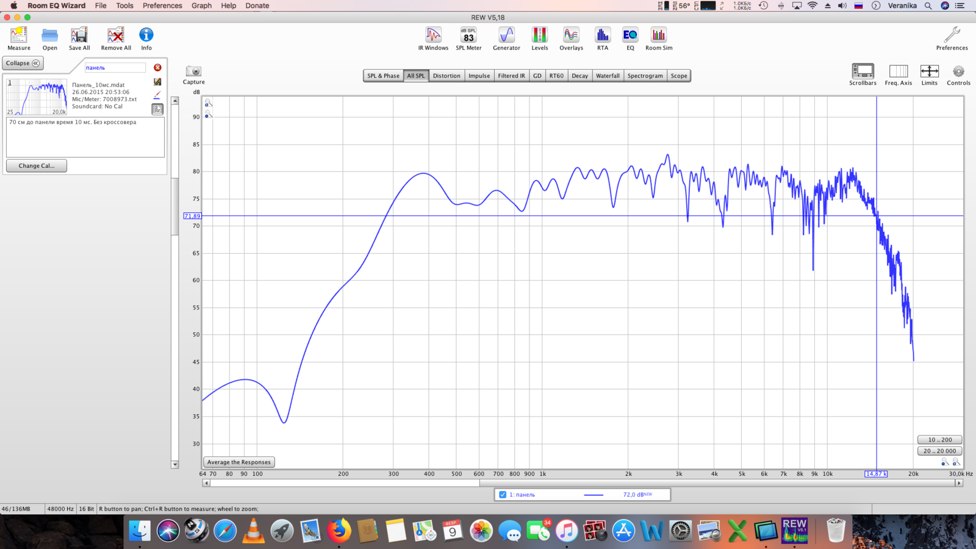Open the Trash in the dock
Screen dimensions: 976x549
(x=836, y=531)
